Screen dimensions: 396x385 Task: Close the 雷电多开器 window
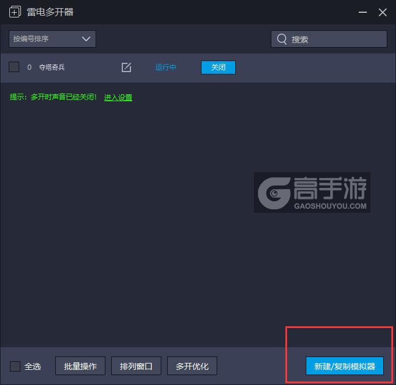(383, 12)
